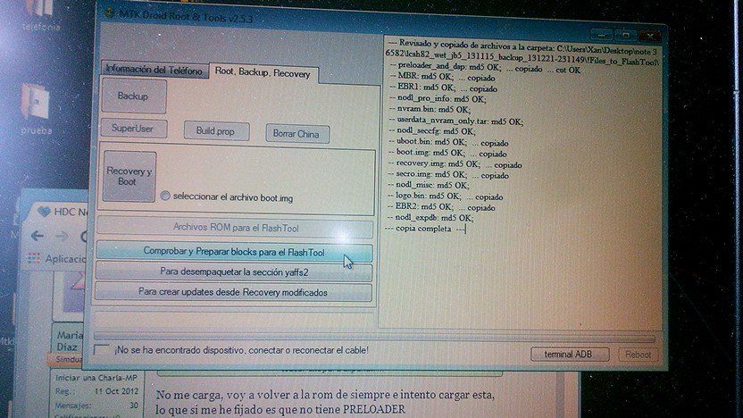Image resolution: width=743 pixels, height=418 pixels.
Task: Click 'Iniciar una Charla-MP' link in forum page
Action: coord(96,378)
